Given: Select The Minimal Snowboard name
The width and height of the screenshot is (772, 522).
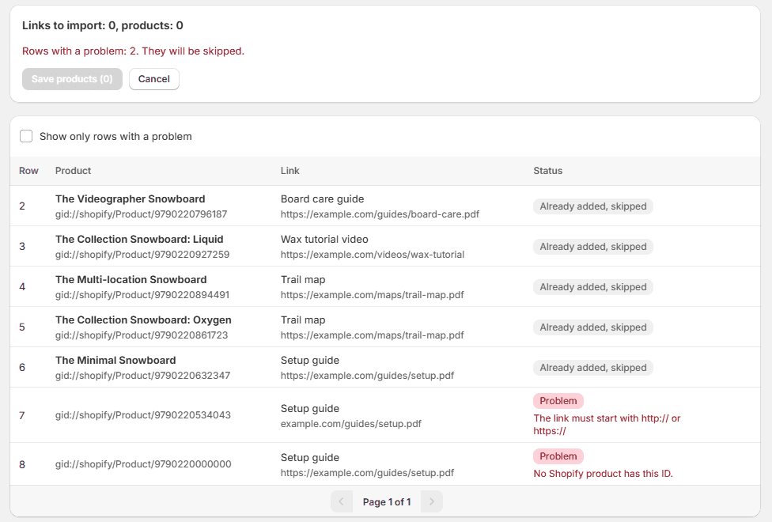Looking at the screenshot, I should click(115, 361).
